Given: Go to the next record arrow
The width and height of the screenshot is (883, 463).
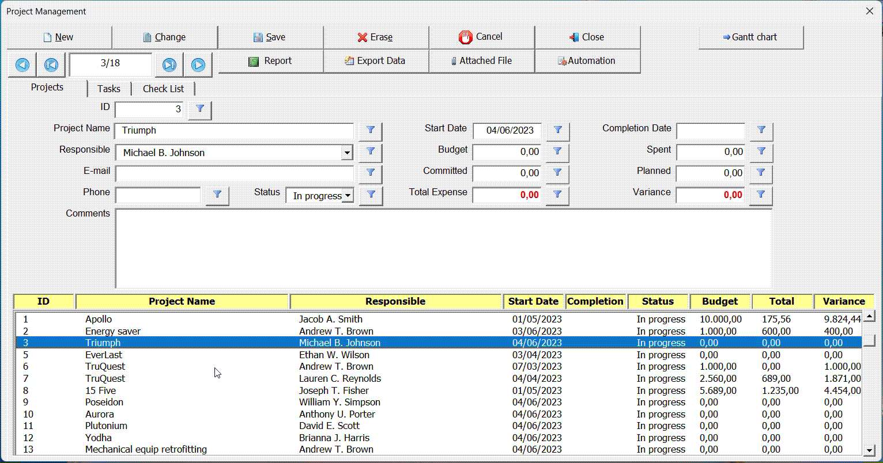Looking at the screenshot, I should [198, 65].
